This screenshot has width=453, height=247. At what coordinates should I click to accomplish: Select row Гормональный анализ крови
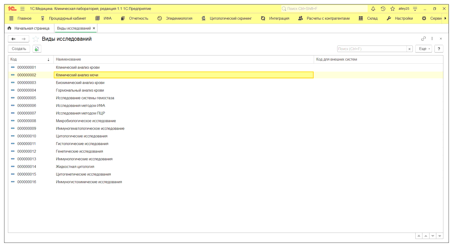(225, 90)
